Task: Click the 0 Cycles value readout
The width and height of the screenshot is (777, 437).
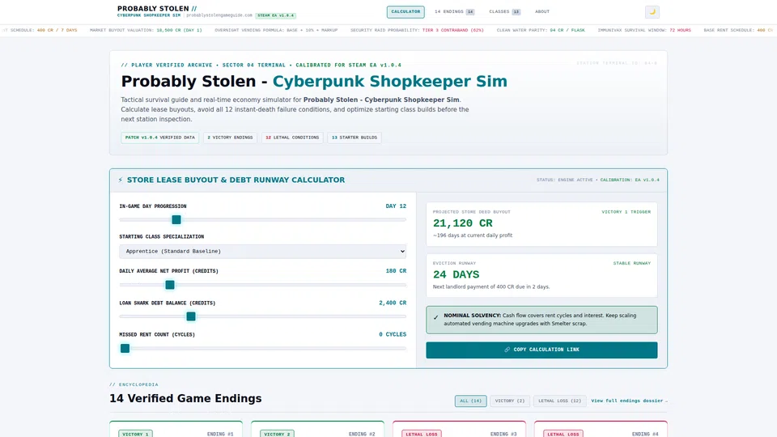Action: (x=393, y=334)
